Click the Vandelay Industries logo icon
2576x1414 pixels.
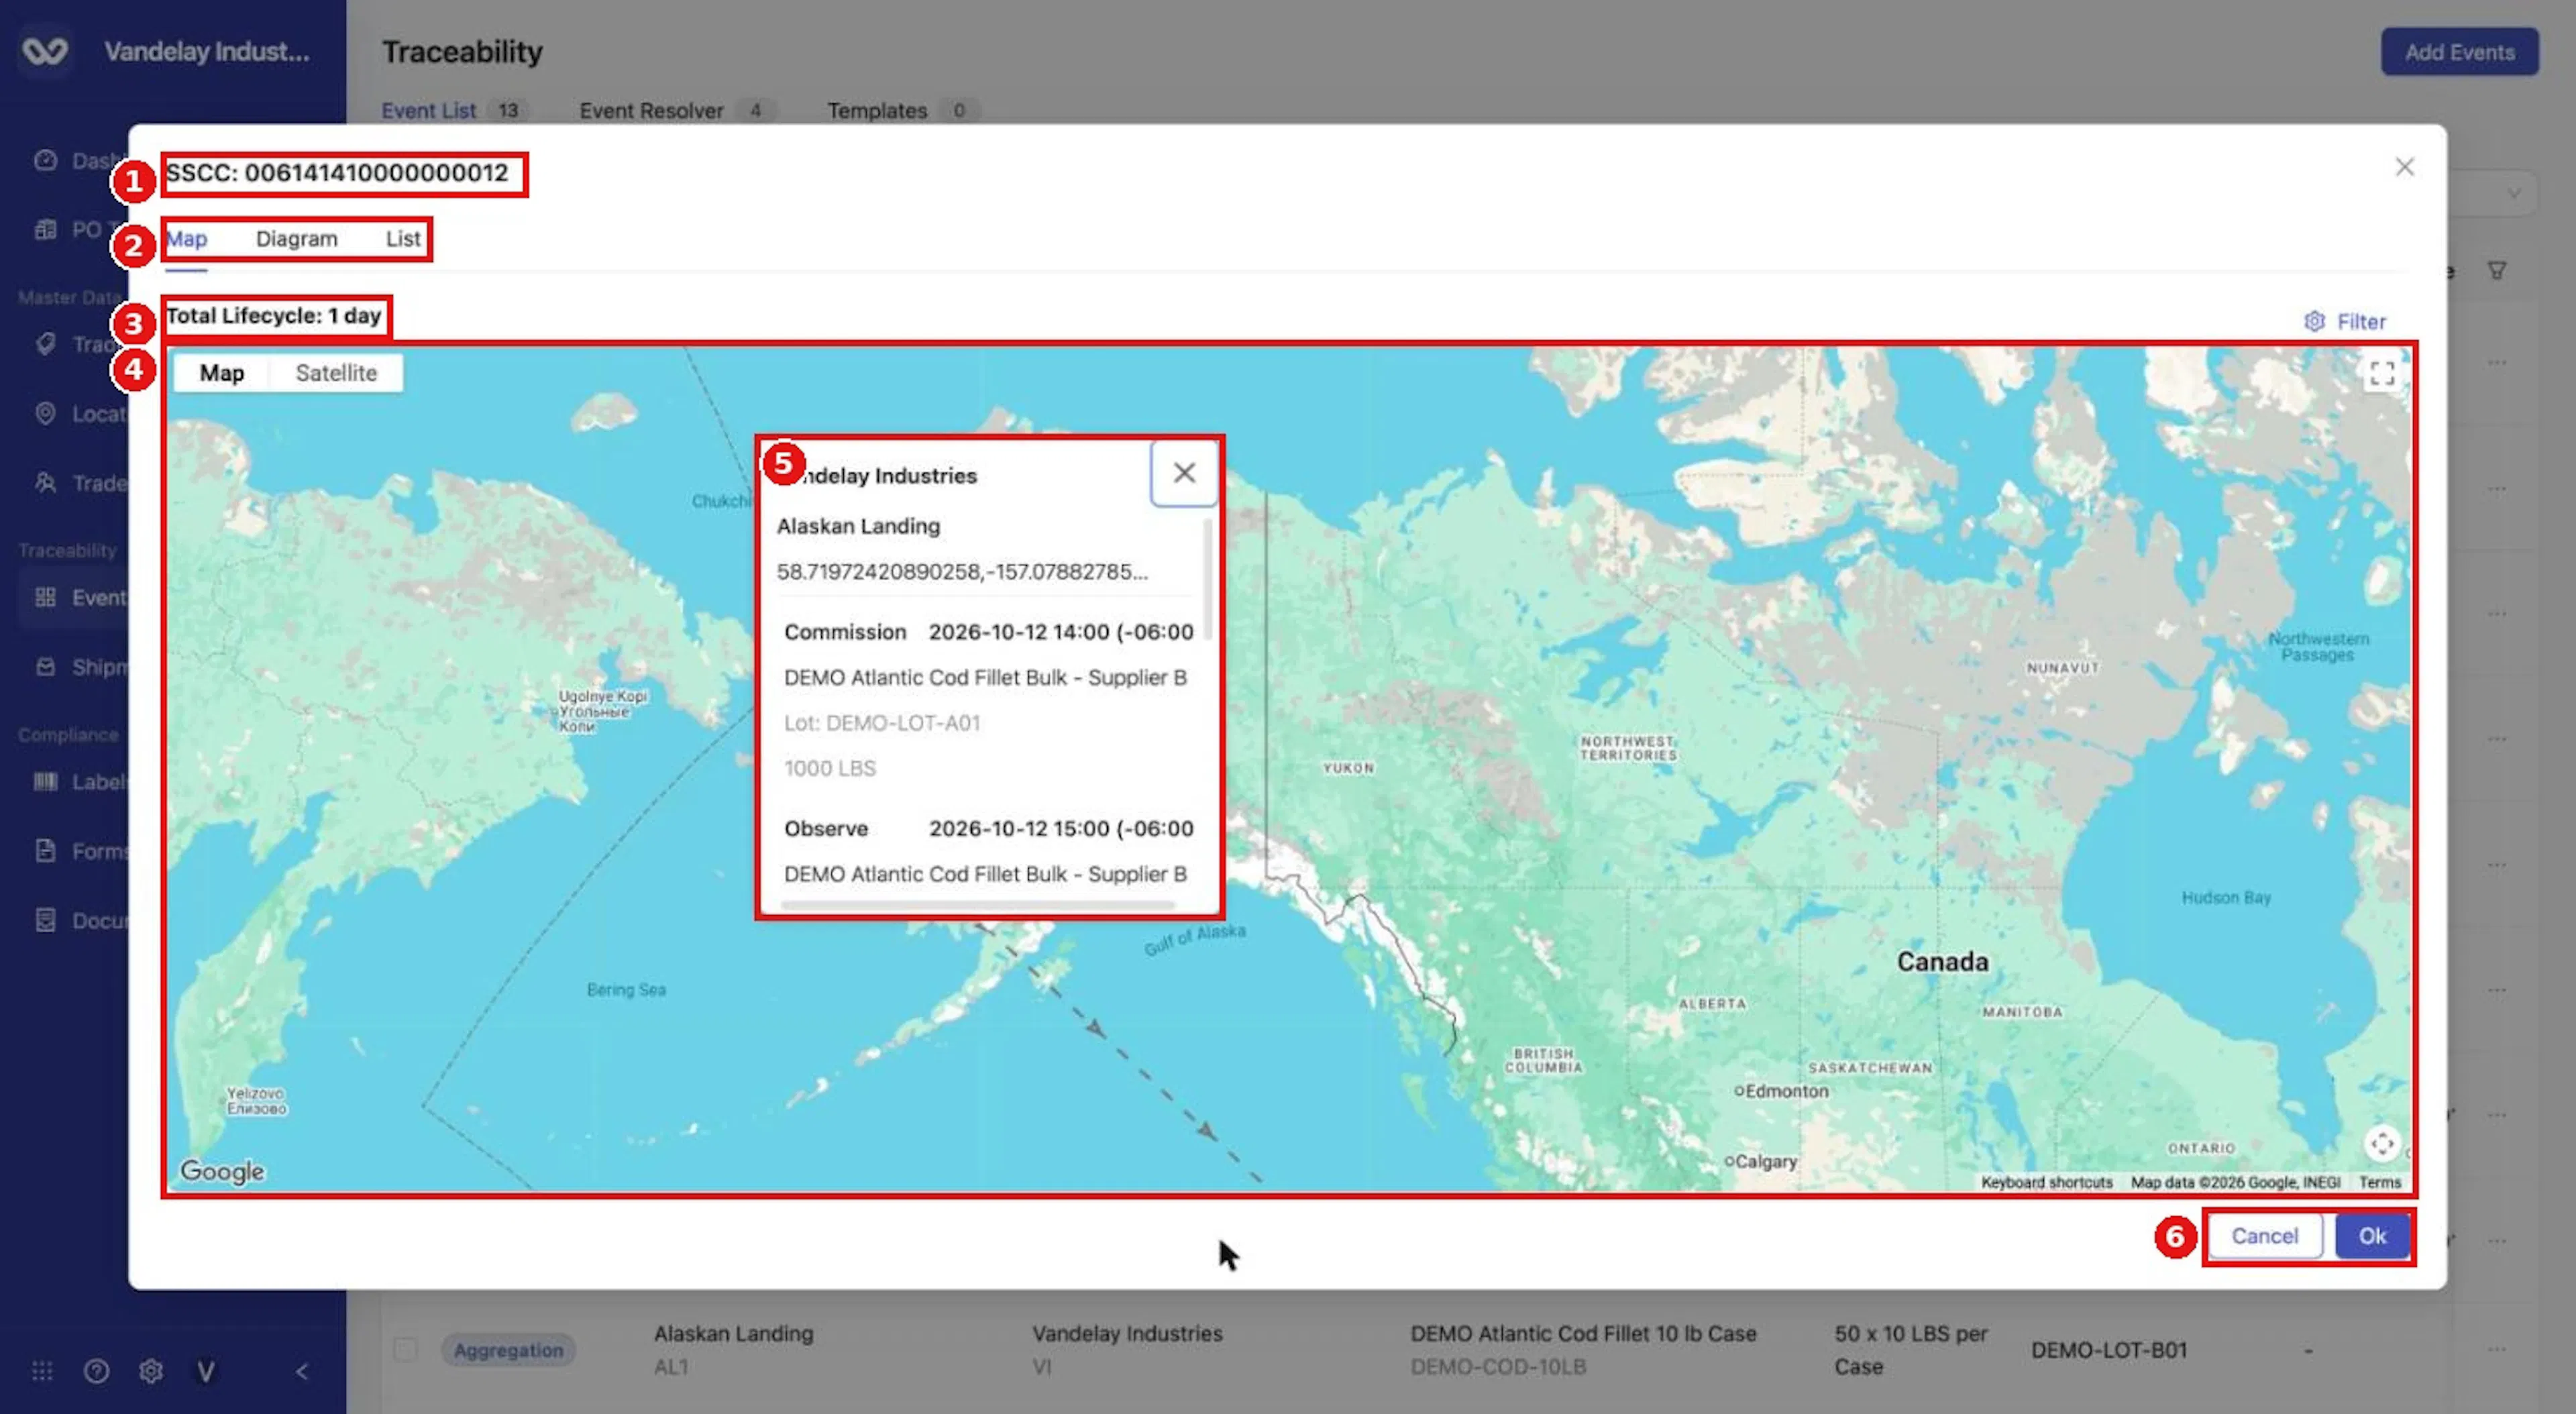pyautogui.click(x=46, y=50)
